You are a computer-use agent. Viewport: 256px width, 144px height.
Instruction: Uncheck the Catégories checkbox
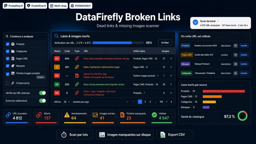coord(7,51)
